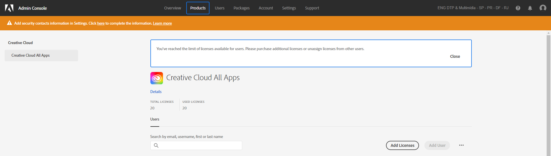The width and height of the screenshot is (551, 156).
Task: Select the Users tab below license counts
Action: click(155, 119)
